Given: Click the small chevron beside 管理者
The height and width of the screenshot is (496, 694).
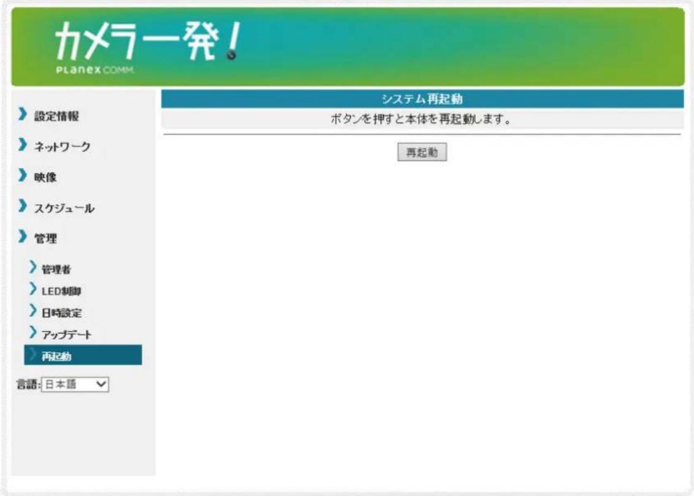Looking at the screenshot, I should 33,267.
